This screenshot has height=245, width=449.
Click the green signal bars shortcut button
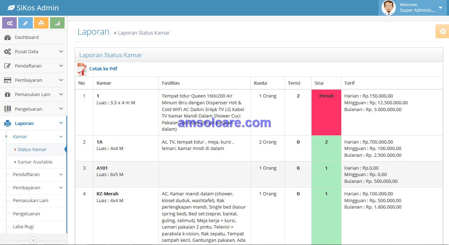[x=57, y=23]
